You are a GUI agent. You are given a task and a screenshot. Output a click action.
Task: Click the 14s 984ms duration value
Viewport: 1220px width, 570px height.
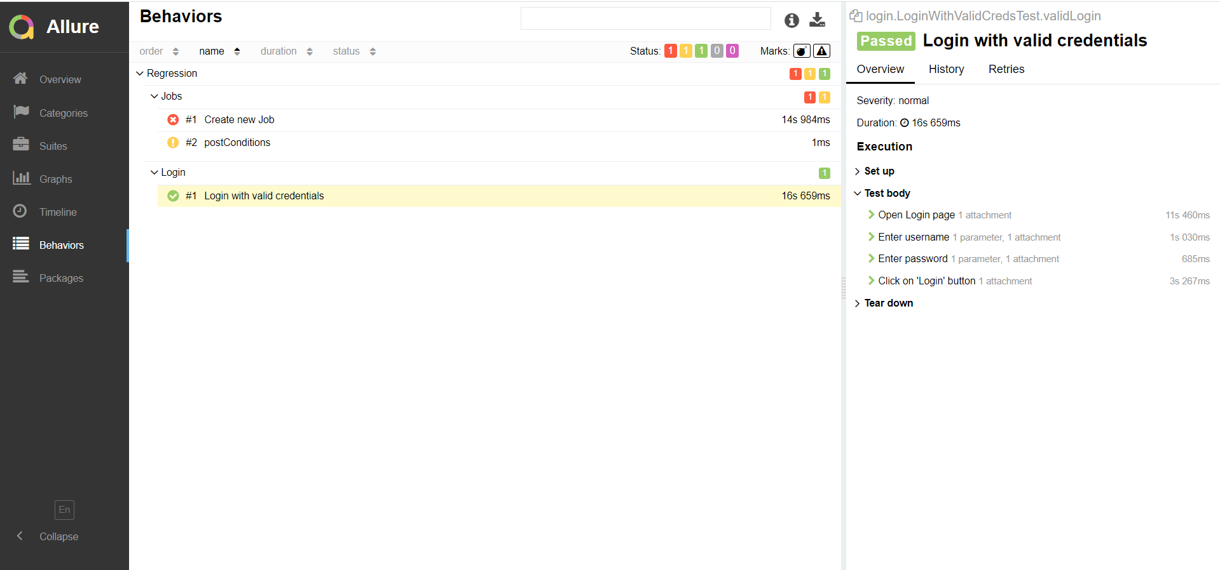pos(805,119)
